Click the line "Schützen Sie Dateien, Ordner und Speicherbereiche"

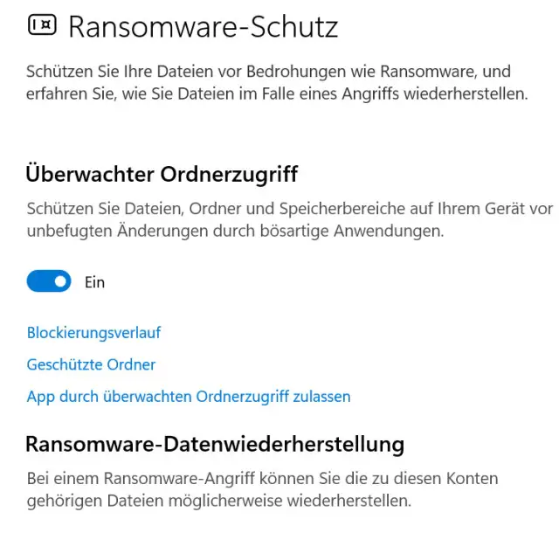click(x=290, y=209)
